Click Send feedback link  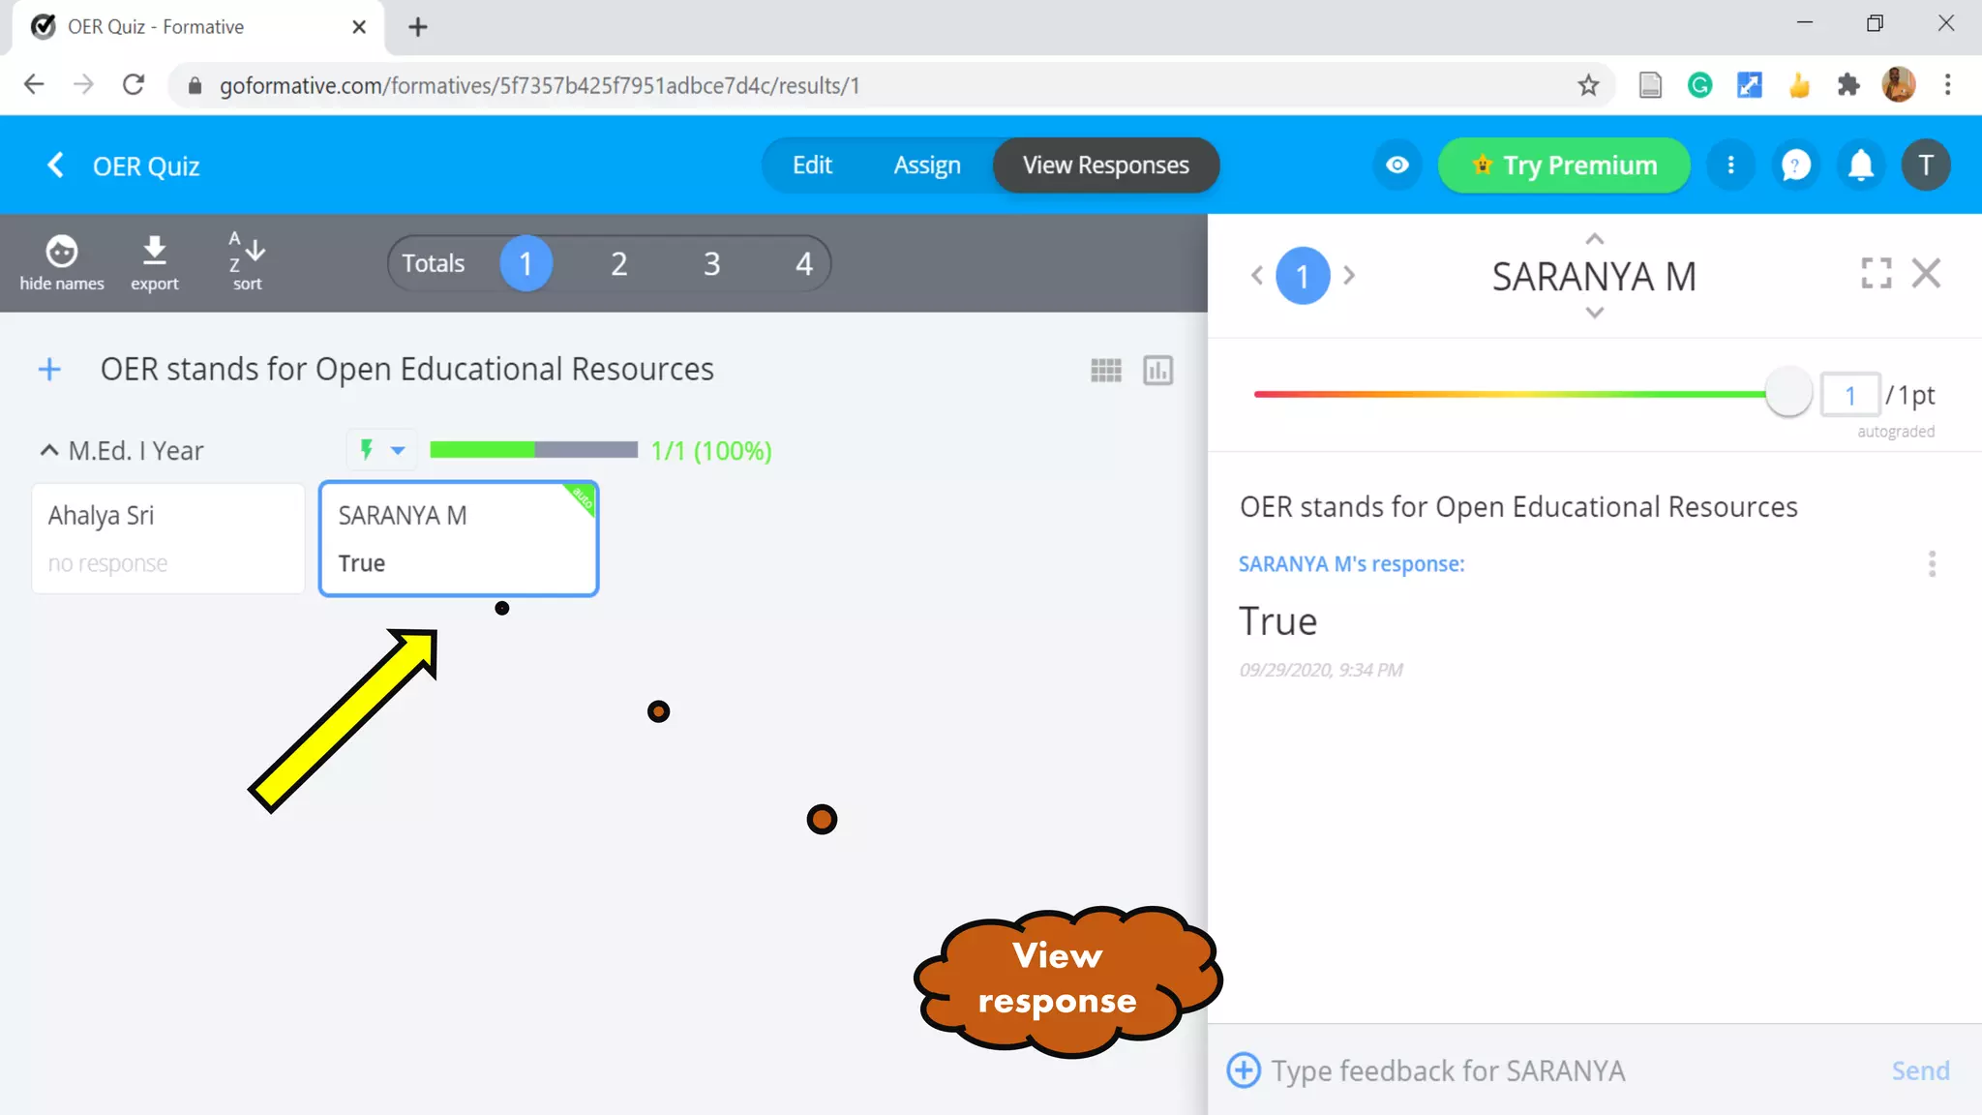point(1920,1070)
